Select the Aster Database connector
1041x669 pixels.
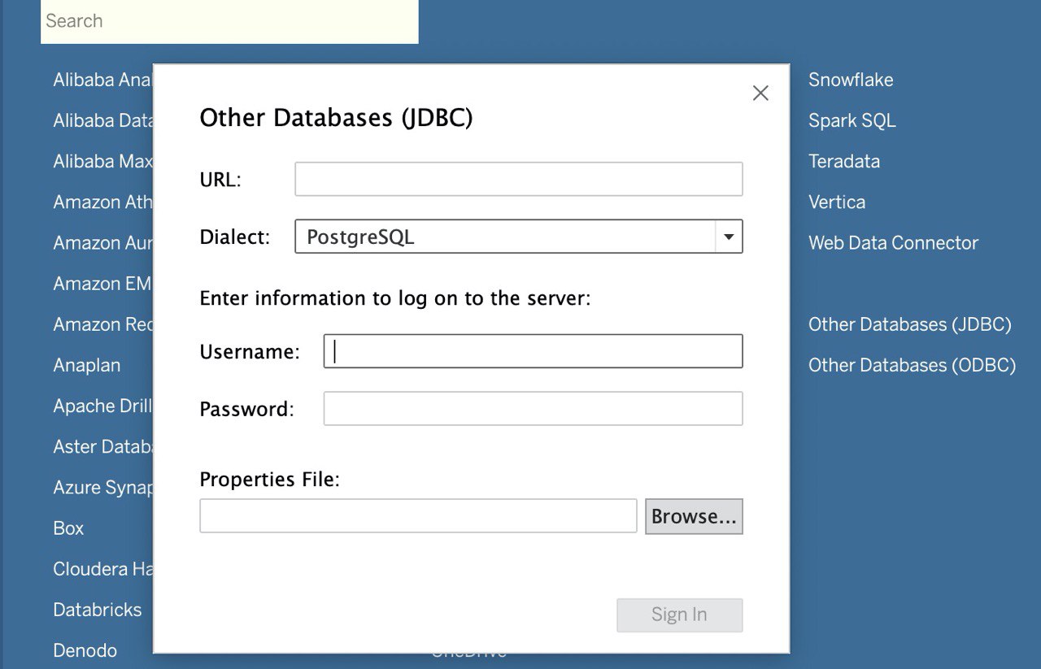[x=103, y=446]
